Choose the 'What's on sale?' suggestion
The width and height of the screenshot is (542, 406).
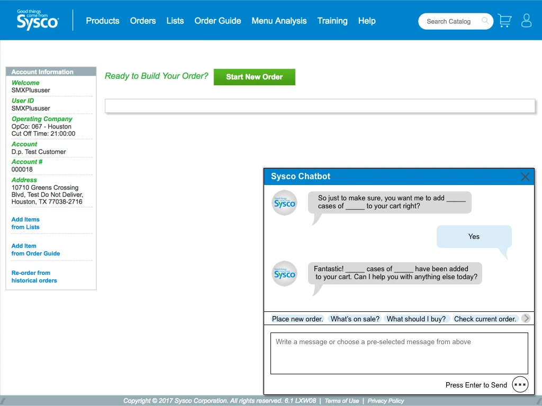355,319
